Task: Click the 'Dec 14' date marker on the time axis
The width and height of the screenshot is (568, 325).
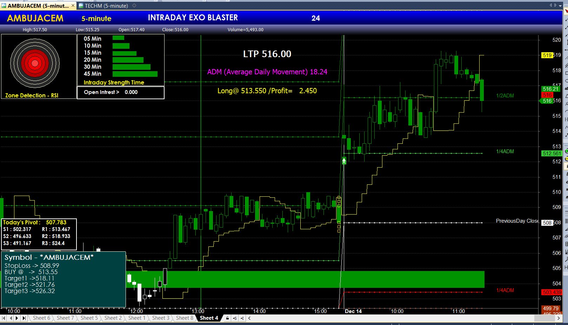Action: pyautogui.click(x=353, y=311)
